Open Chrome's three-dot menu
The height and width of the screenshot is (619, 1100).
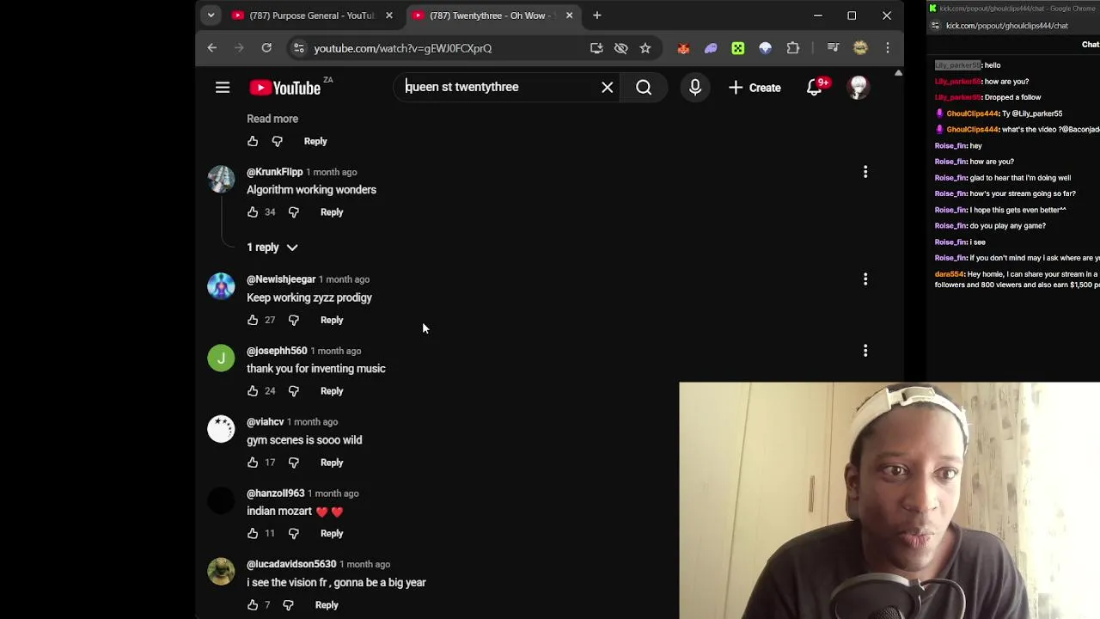(x=888, y=48)
